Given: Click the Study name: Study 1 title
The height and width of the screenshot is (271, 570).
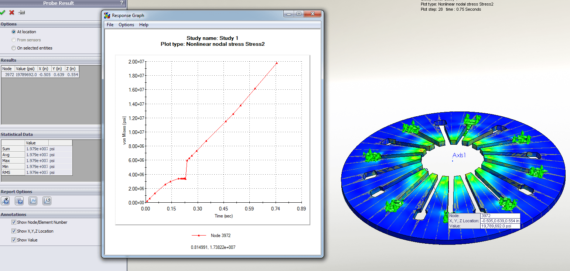Looking at the screenshot, I should (x=212, y=38).
